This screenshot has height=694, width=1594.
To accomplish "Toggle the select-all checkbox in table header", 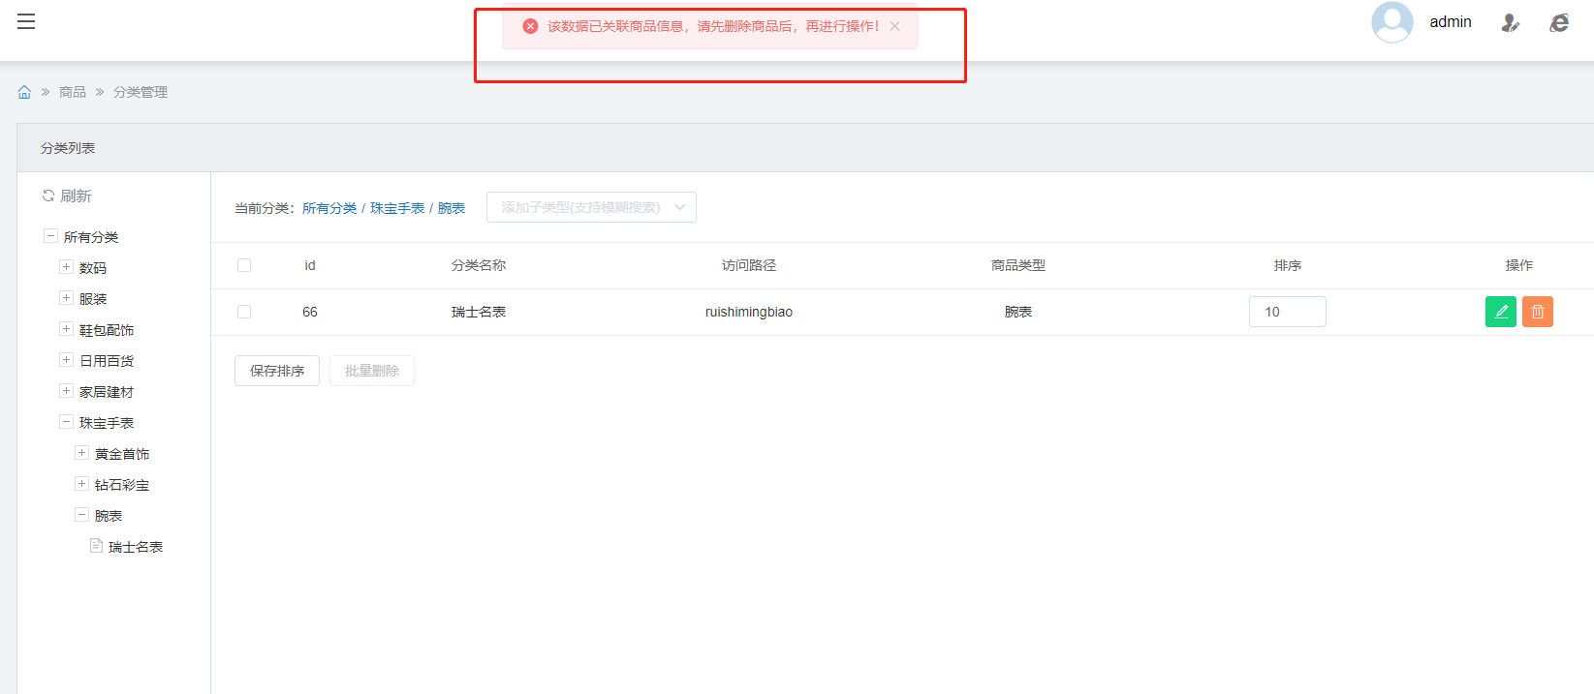I will click(x=244, y=265).
